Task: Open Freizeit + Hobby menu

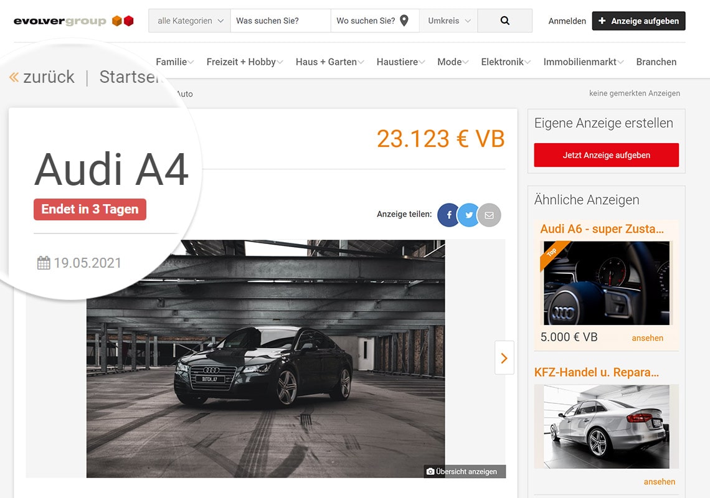Action: point(244,62)
